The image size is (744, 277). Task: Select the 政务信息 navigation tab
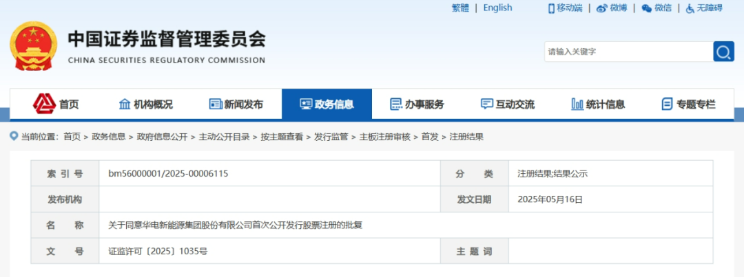tap(327, 104)
